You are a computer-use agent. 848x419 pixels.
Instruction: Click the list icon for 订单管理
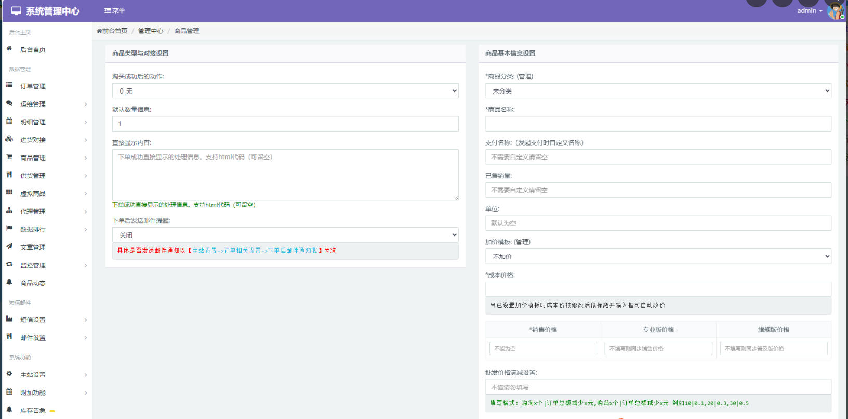(x=9, y=85)
